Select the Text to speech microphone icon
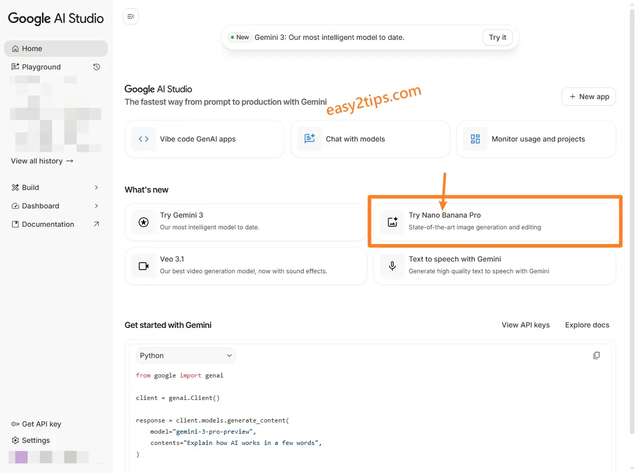The width and height of the screenshot is (636, 473). coord(392,266)
